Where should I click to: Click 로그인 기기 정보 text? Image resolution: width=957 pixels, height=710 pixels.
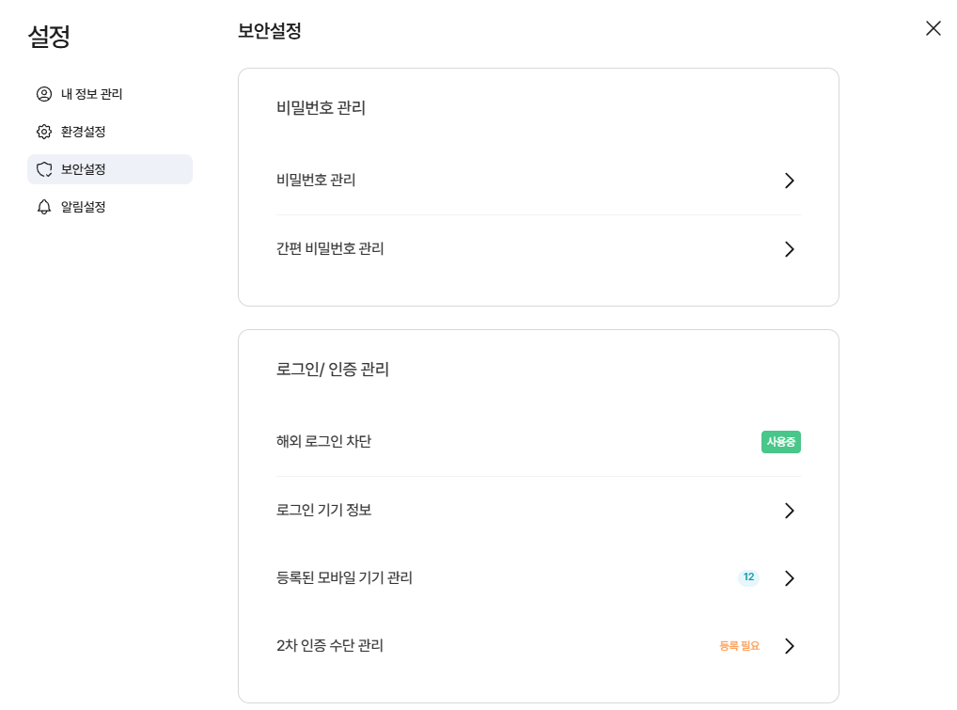click(323, 510)
